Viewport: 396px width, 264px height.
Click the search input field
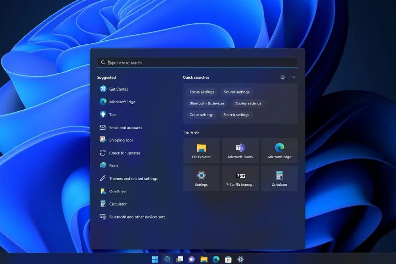[x=198, y=62]
